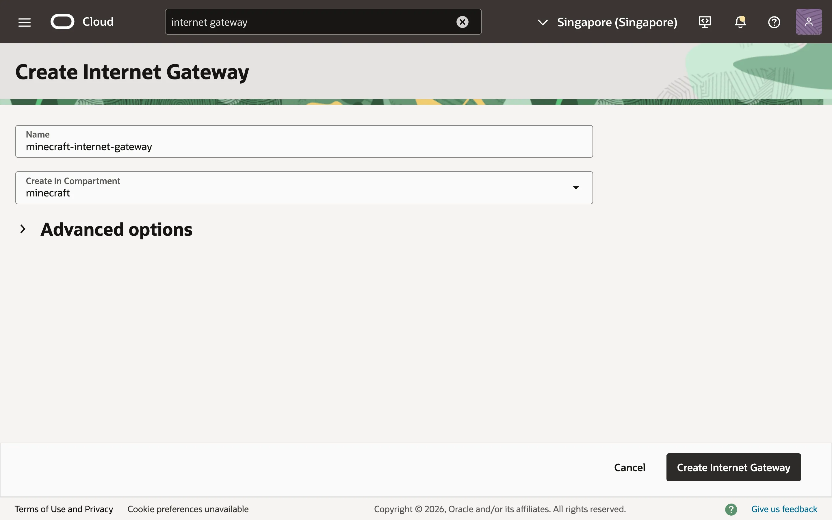Click the Create Internet Gateway button
This screenshot has width=832, height=520.
click(x=733, y=467)
